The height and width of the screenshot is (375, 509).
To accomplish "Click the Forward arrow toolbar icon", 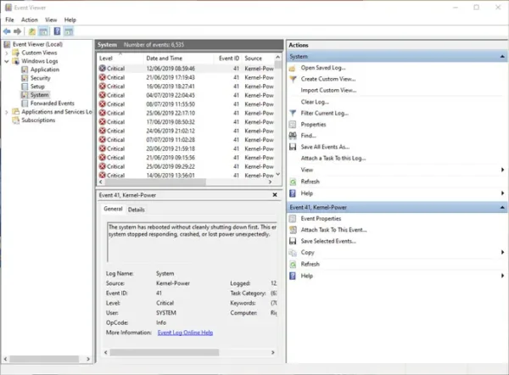I will 18,31.
